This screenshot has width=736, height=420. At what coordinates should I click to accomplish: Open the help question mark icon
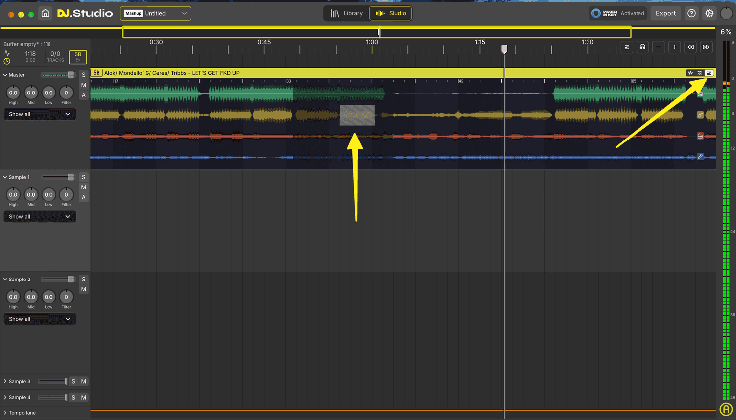pos(691,13)
